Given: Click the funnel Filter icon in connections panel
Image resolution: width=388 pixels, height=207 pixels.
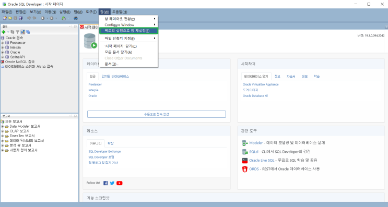Looking at the screenshot, I should (18, 32).
